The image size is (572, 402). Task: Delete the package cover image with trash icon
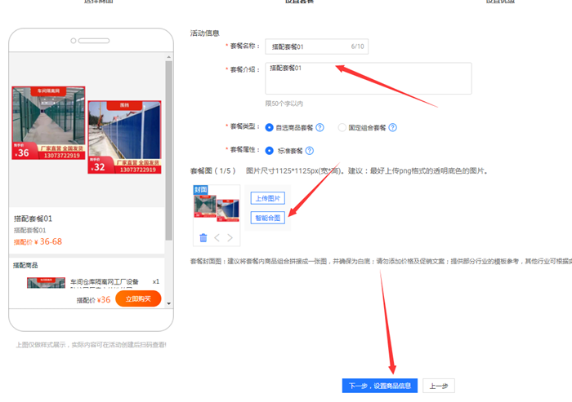click(x=203, y=237)
